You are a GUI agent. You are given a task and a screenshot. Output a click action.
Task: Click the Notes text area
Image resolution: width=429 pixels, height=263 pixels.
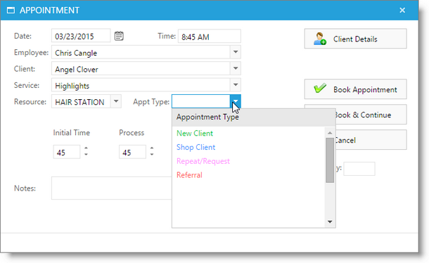pos(112,188)
